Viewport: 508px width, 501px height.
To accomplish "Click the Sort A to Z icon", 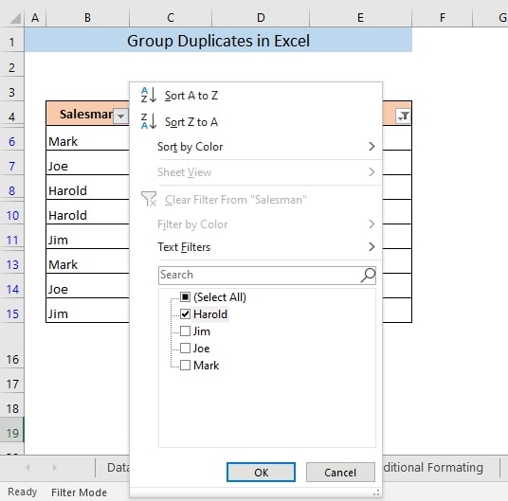I will [x=149, y=95].
